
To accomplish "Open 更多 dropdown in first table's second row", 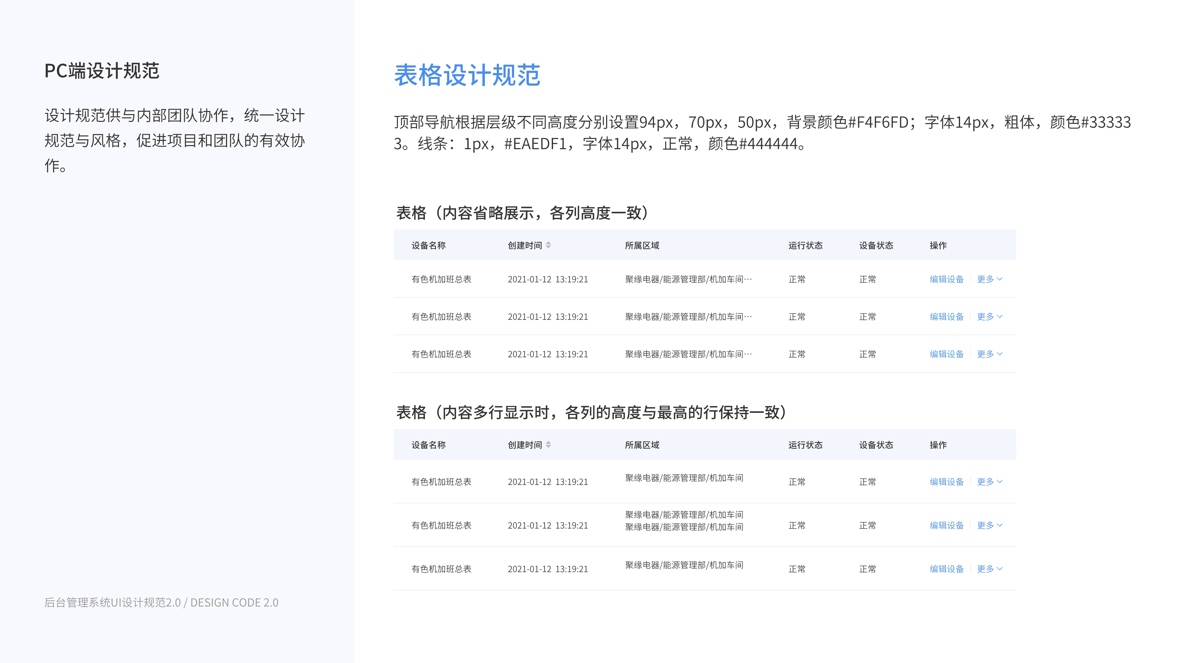I will pyautogui.click(x=990, y=317).
